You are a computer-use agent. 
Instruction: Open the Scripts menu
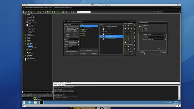pyautogui.click(x=42, y=10)
